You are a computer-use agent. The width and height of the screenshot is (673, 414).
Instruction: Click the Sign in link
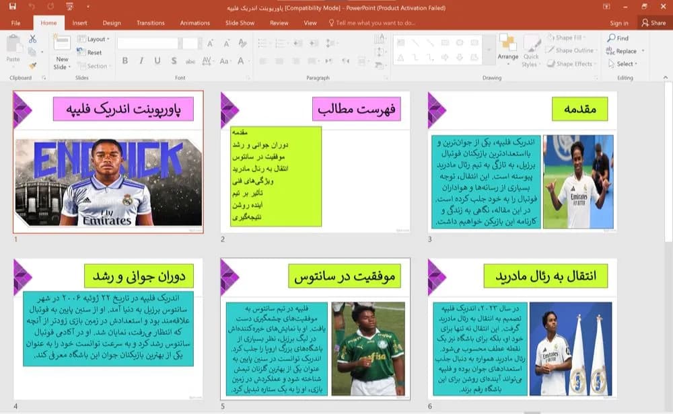pyautogui.click(x=619, y=23)
